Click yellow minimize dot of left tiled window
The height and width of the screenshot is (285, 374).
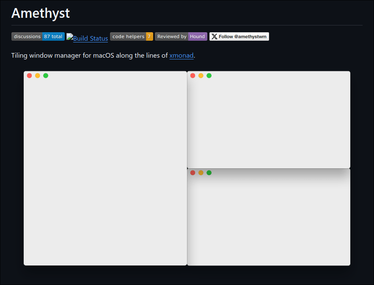point(38,75)
